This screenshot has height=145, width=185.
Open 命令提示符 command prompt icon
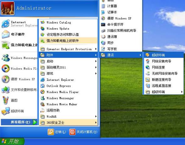click(x=103, y=24)
